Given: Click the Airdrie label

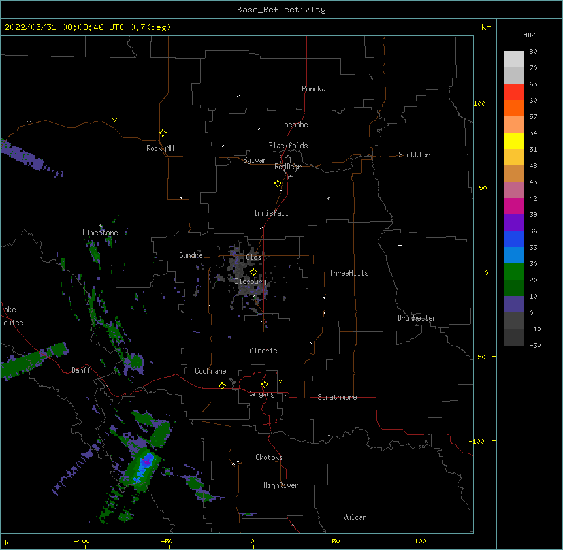Looking at the screenshot, I should pyautogui.click(x=263, y=351).
